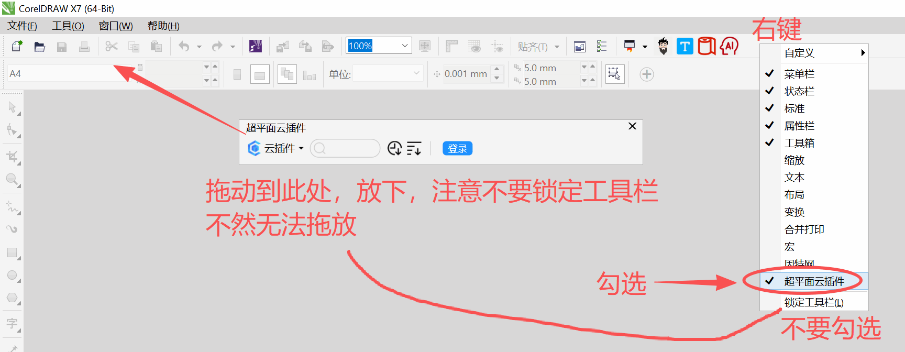Uncheck 菜单栏 in the context menu
This screenshot has width=905, height=352.
coord(799,74)
